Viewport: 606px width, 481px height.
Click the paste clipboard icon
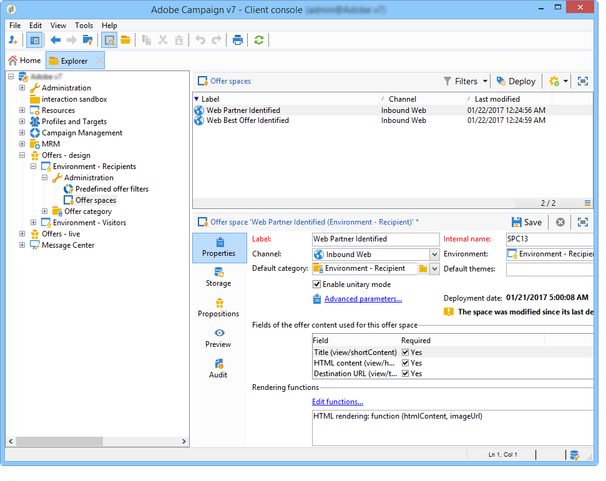[179, 40]
